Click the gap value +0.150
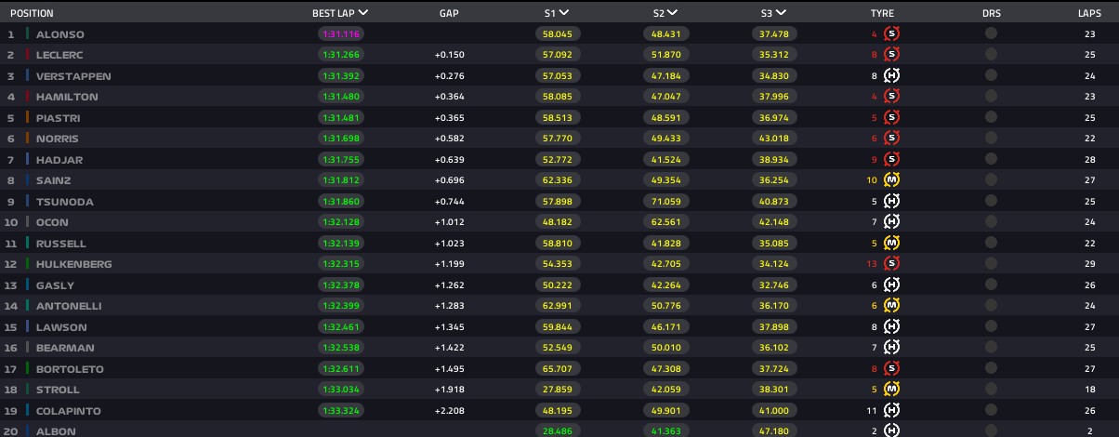1119x437 pixels. [x=449, y=55]
